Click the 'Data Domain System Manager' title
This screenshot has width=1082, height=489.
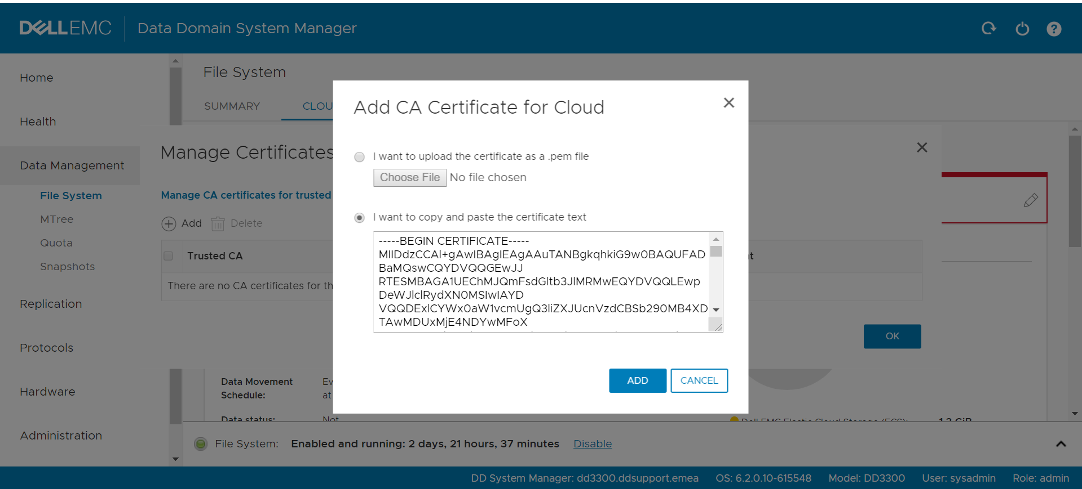tap(247, 28)
